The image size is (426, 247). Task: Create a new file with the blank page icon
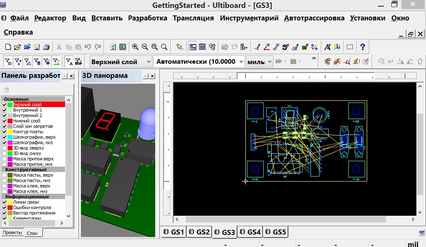8,47
